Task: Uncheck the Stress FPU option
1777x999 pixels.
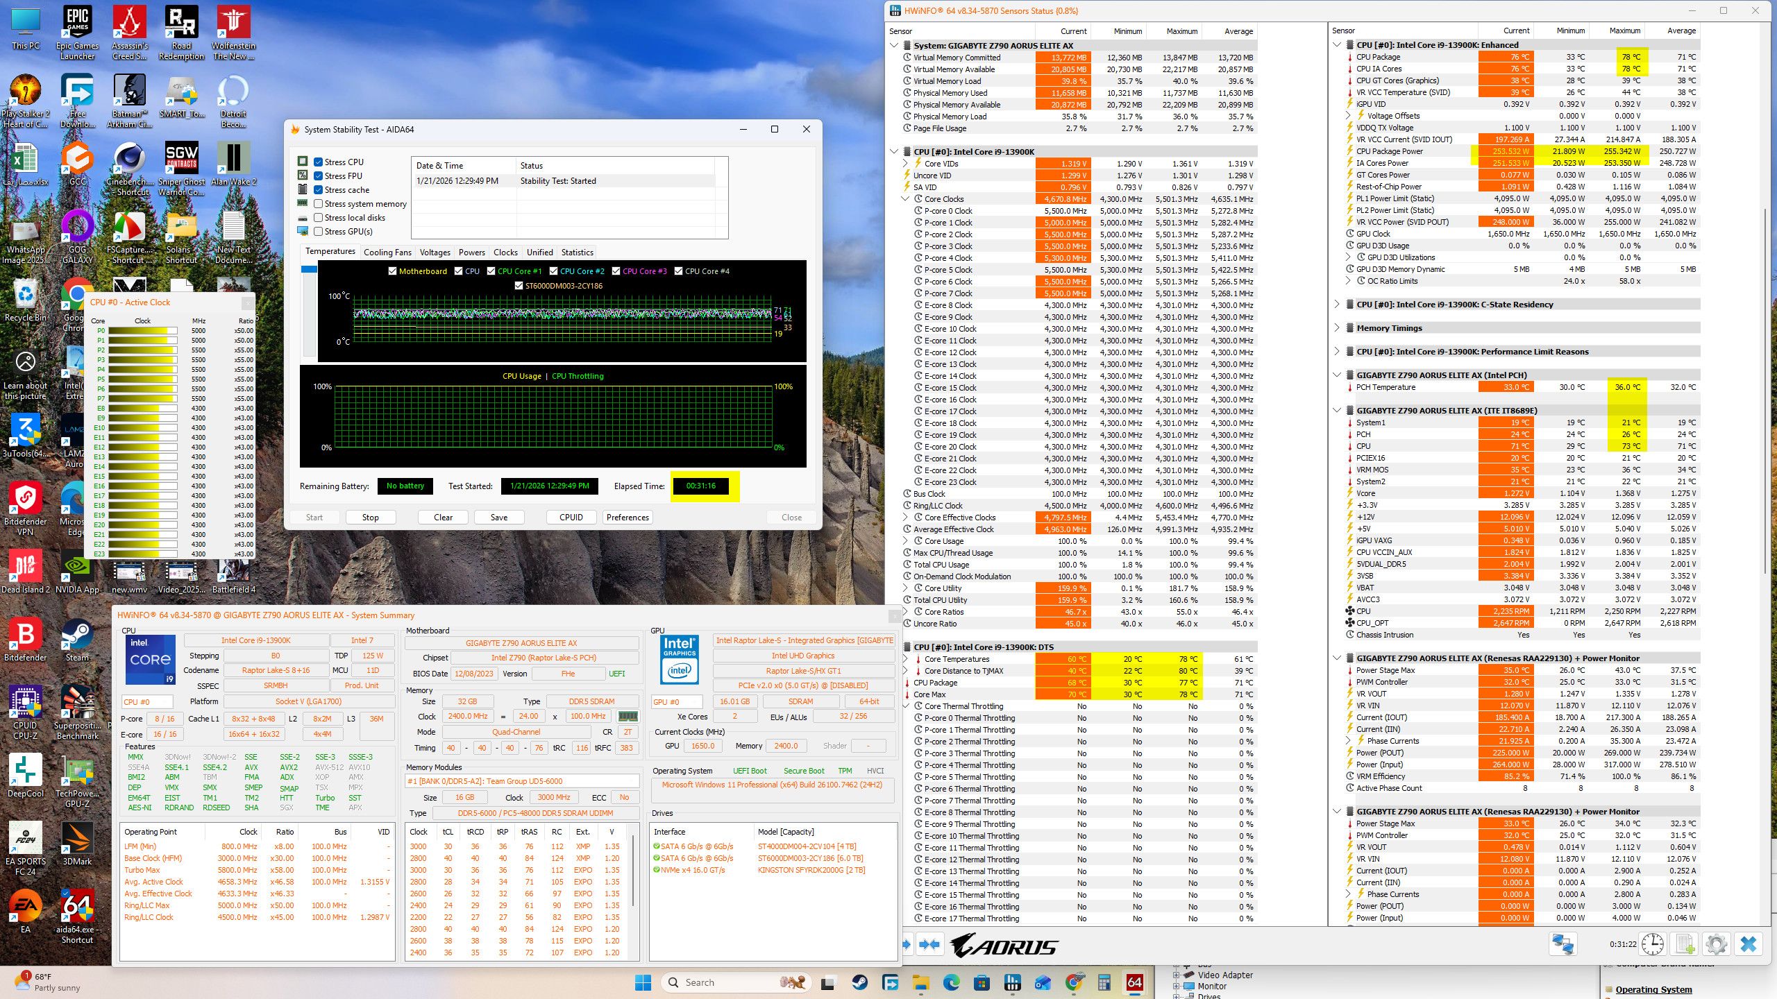Action: [x=319, y=176]
